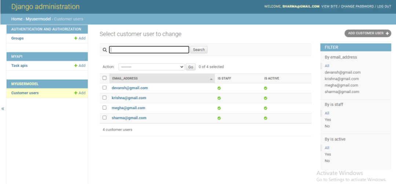Check the box for megha@gmail.com row
The height and width of the screenshot is (192, 396).
pyautogui.click(x=104, y=108)
